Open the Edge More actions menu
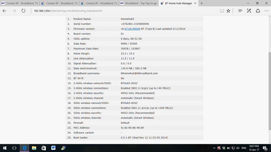This screenshot has height=152, width=271. point(266,11)
